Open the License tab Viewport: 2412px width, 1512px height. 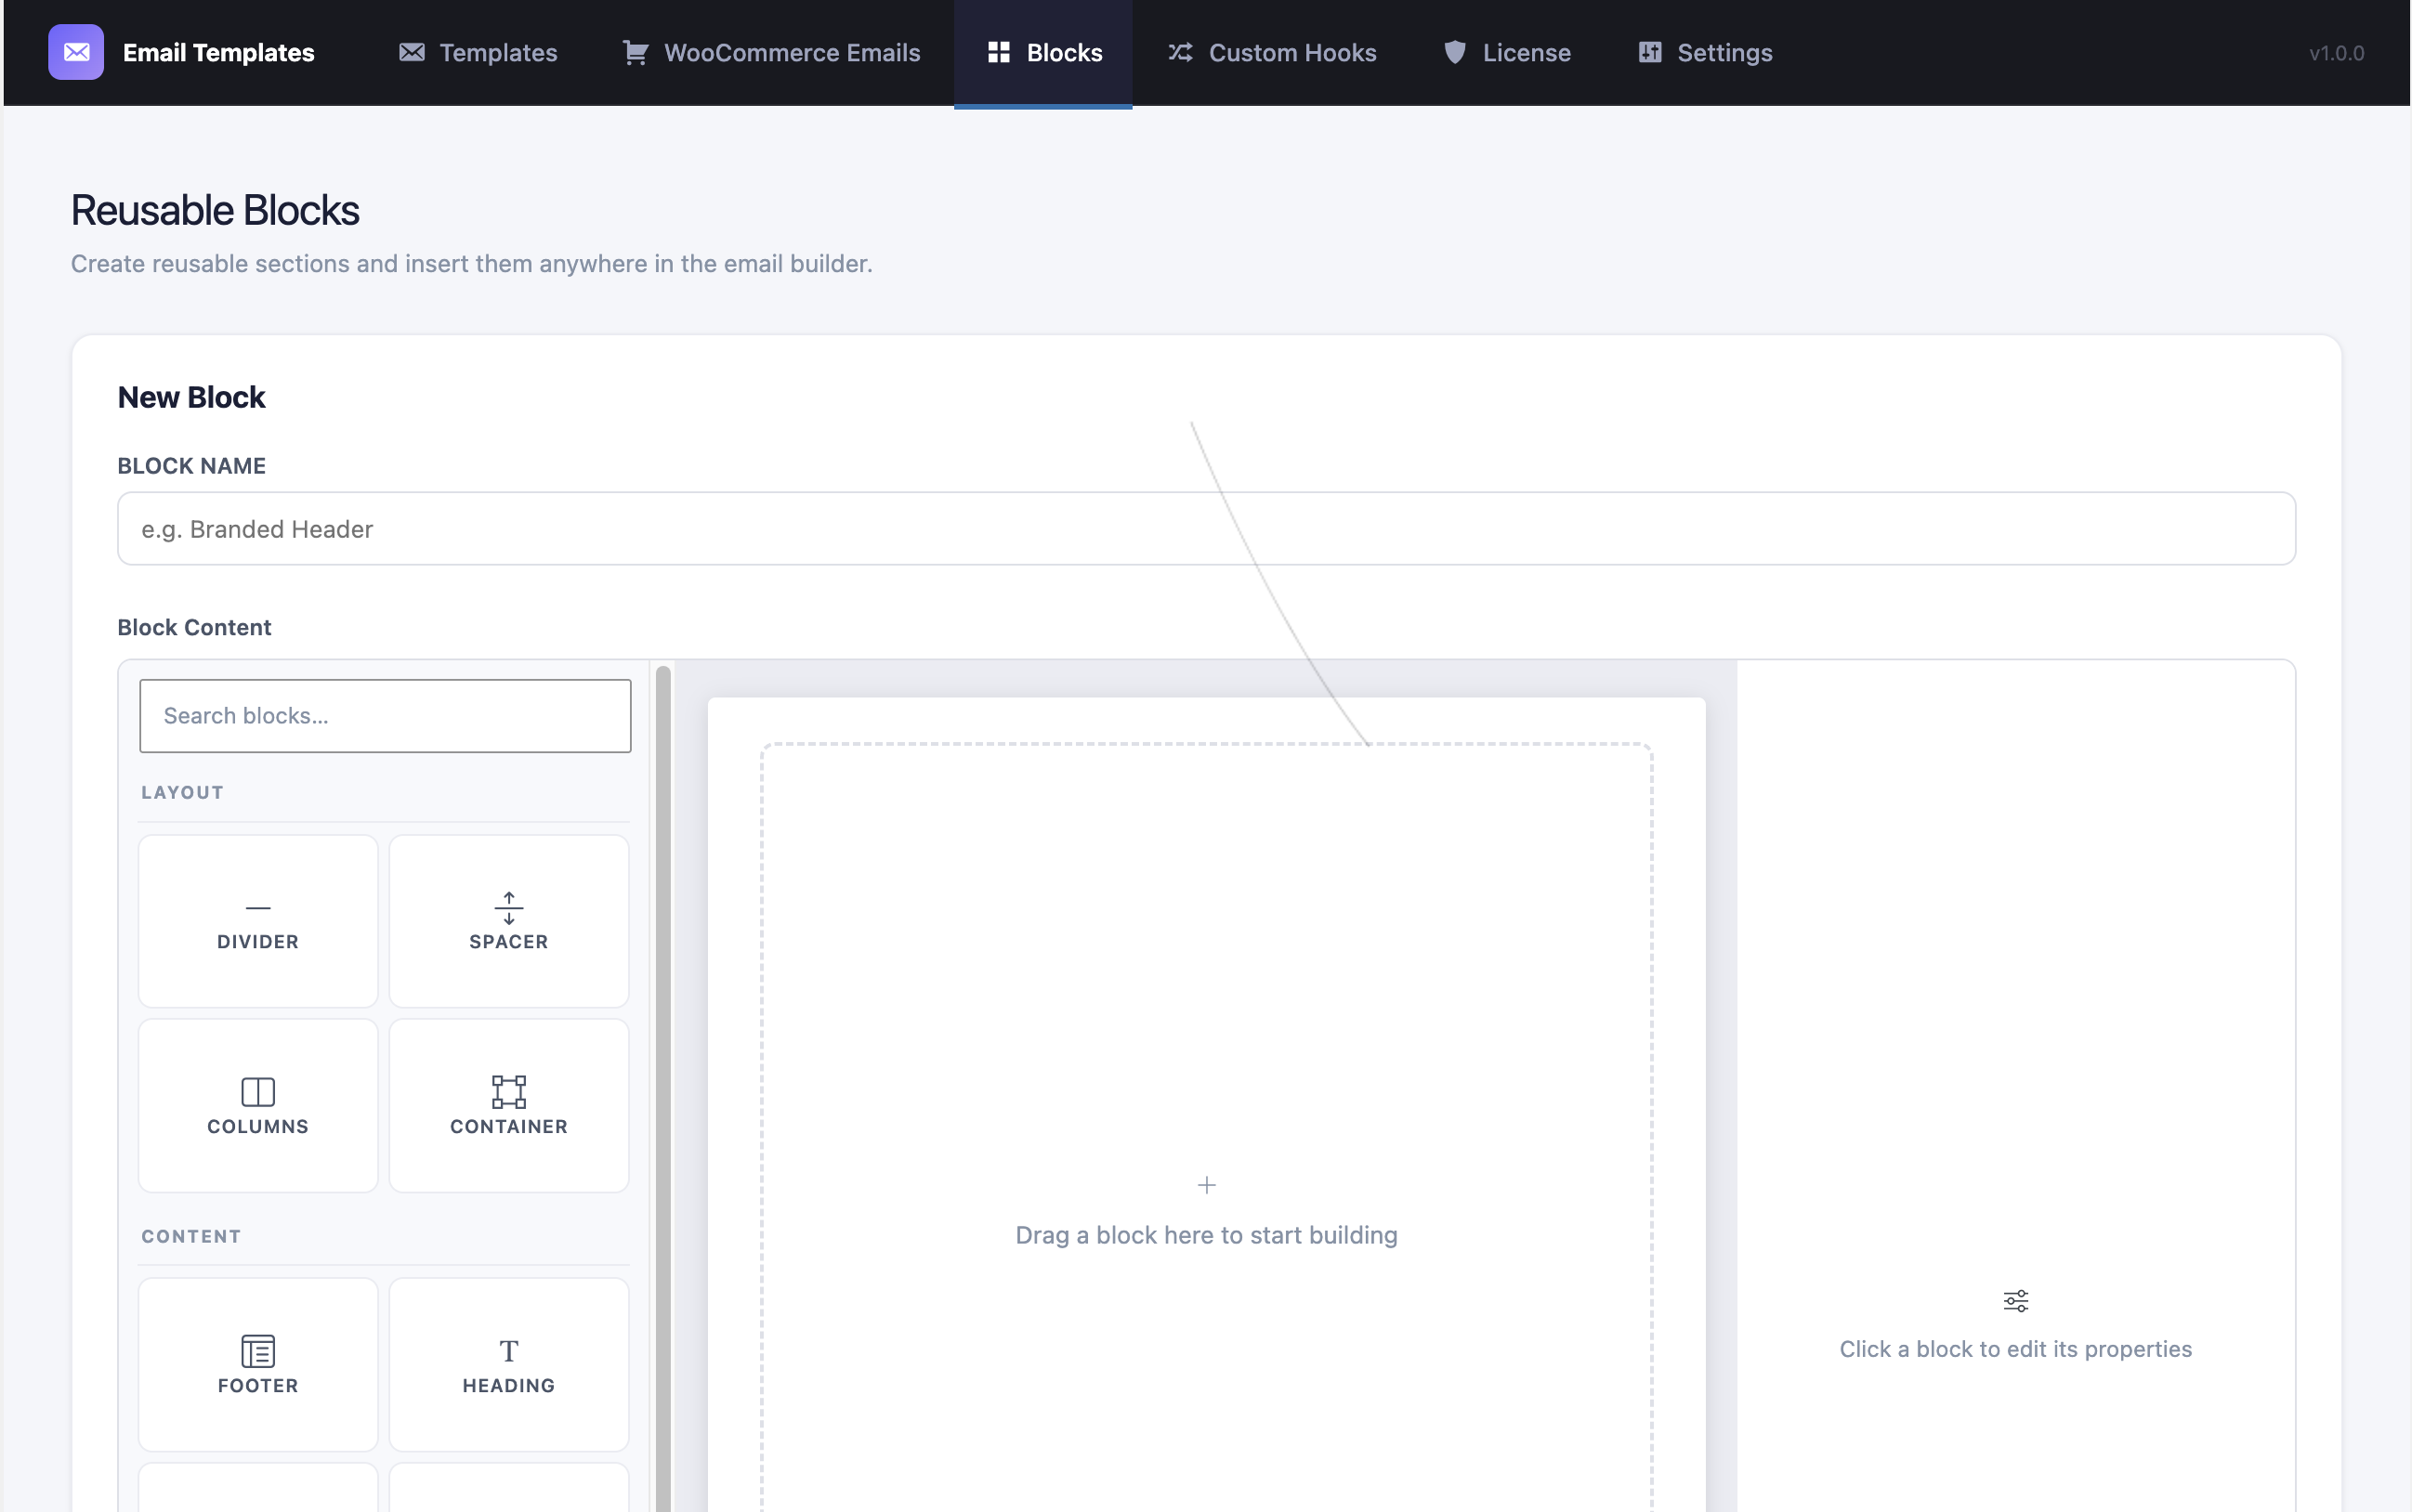(1507, 52)
